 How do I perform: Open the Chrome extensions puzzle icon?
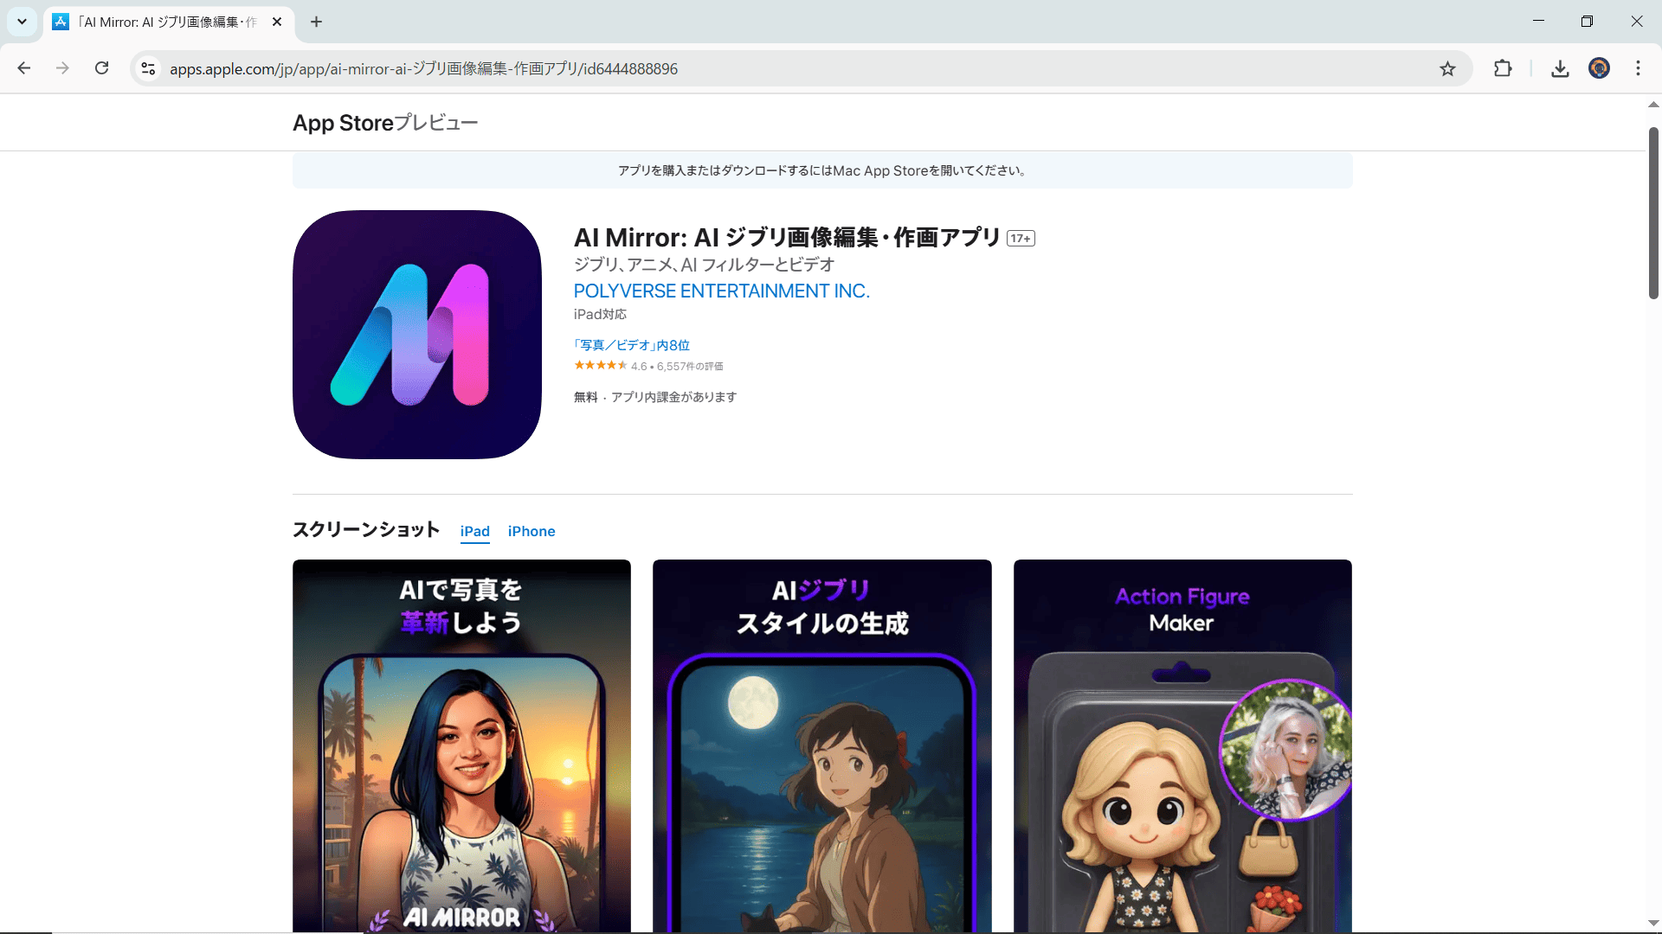pos(1503,68)
